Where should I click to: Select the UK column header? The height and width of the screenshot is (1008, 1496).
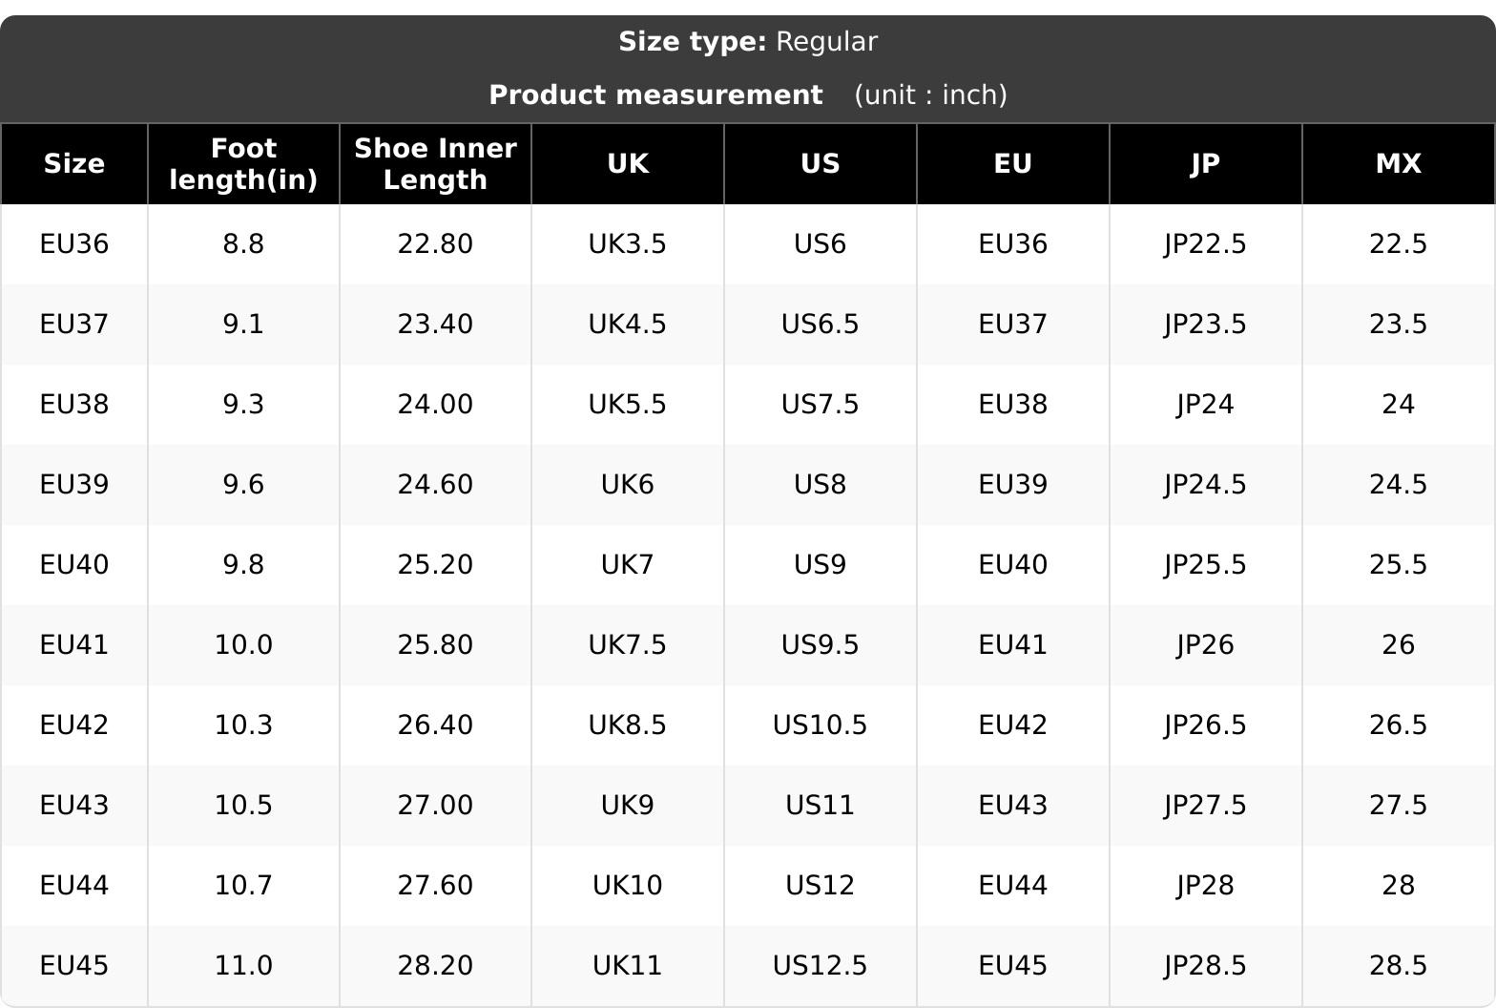click(x=628, y=164)
